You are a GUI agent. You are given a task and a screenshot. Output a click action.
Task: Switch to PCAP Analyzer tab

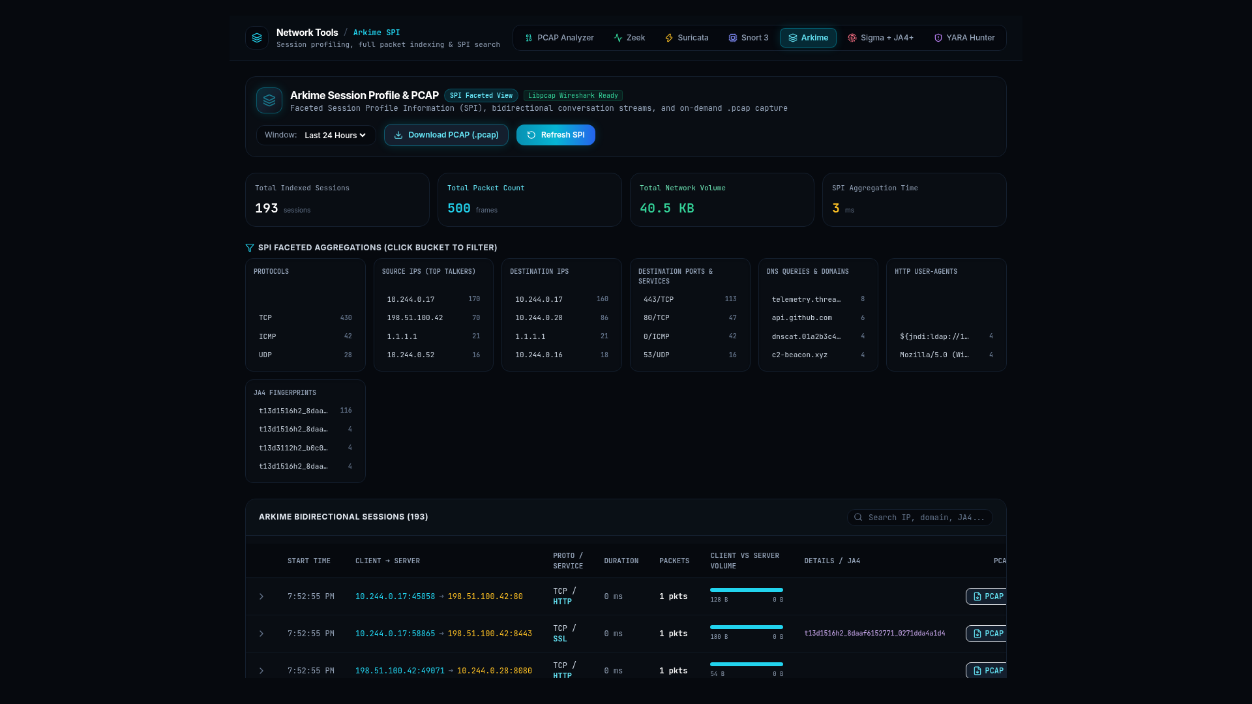click(x=559, y=38)
